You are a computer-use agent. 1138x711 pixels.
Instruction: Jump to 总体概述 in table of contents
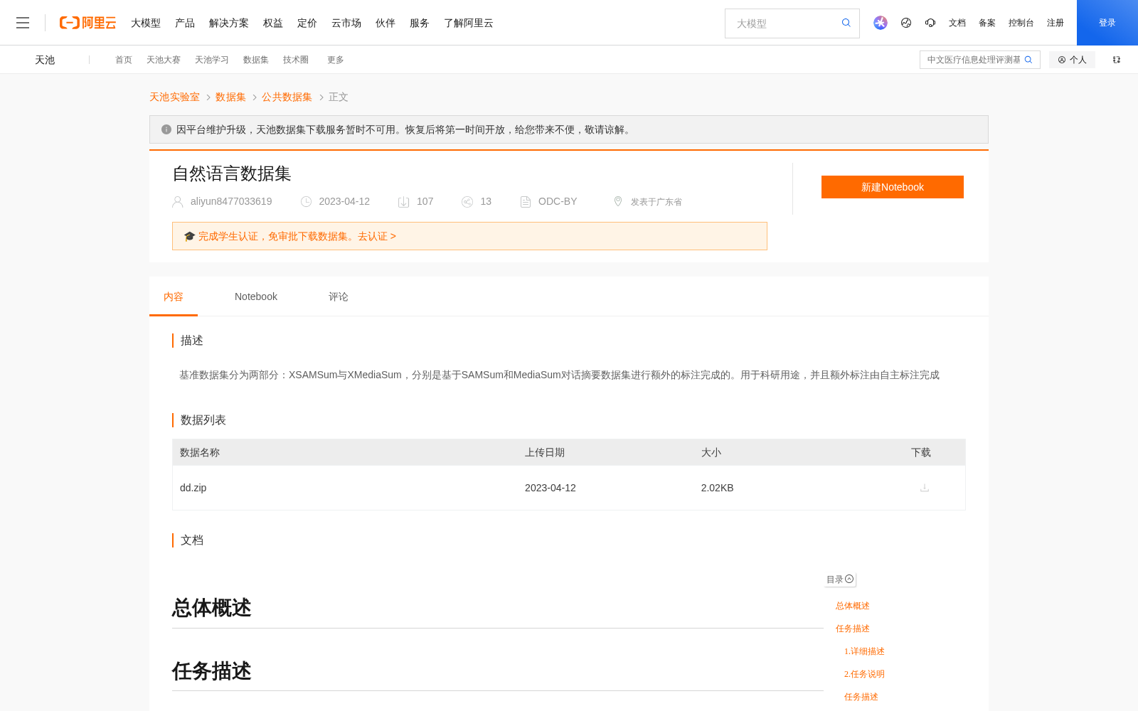click(x=853, y=606)
